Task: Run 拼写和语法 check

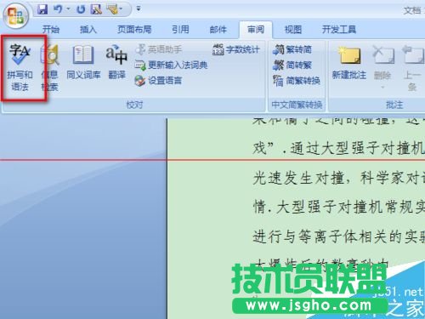Action: tap(20, 67)
